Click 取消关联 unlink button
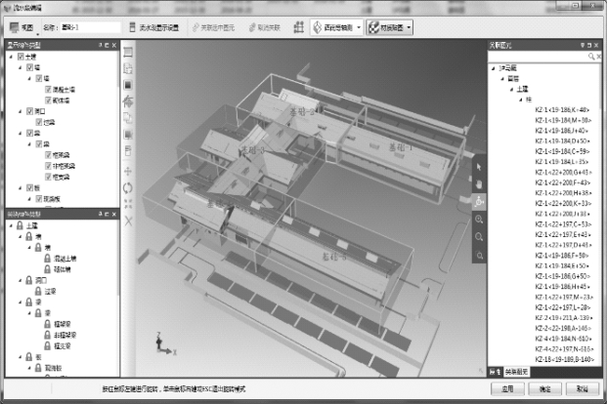607x404 pixels. click(x=265, y=27)
